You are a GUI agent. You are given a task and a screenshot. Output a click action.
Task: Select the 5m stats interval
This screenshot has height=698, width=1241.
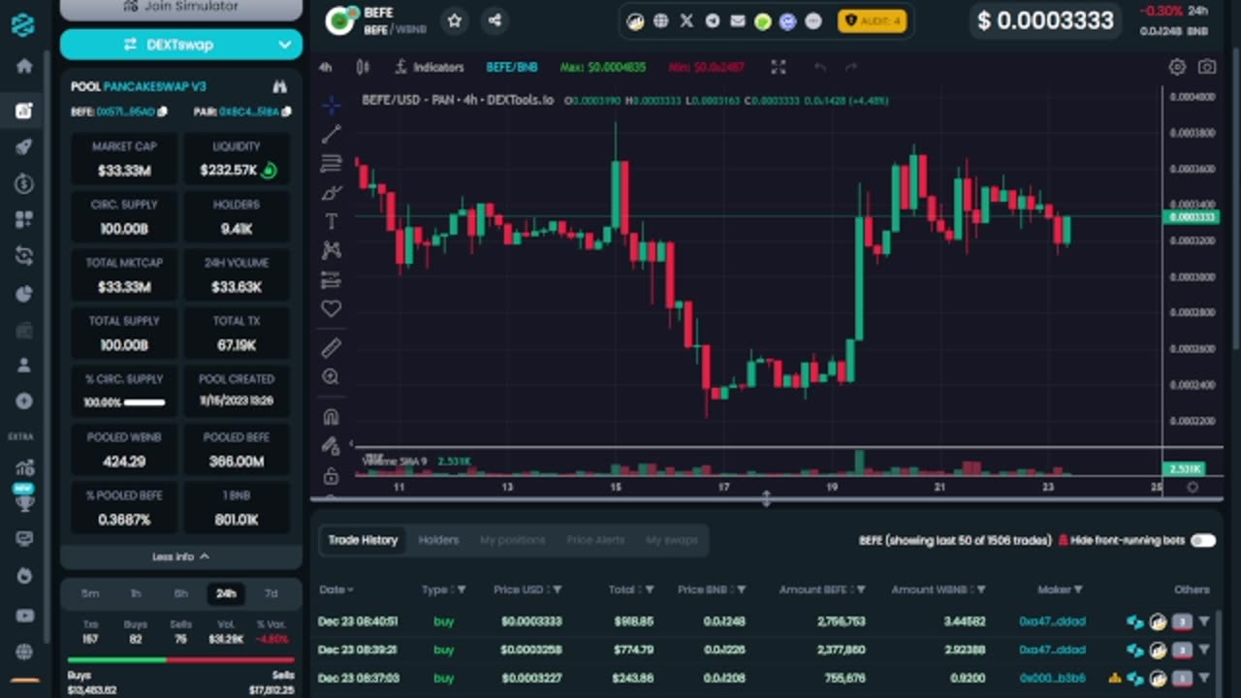pos(90,593)
